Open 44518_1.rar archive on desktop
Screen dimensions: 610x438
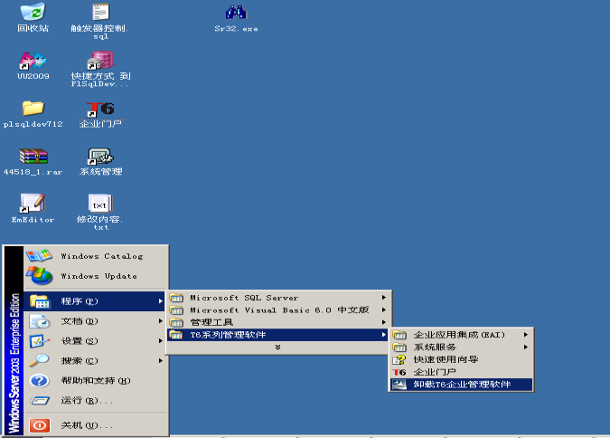pos(33,157)
